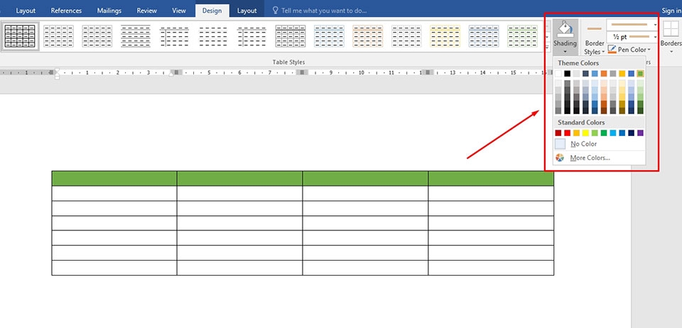Open the Review tab
Image resolution: width=682 pixels, height=328 pixels.
147,11
